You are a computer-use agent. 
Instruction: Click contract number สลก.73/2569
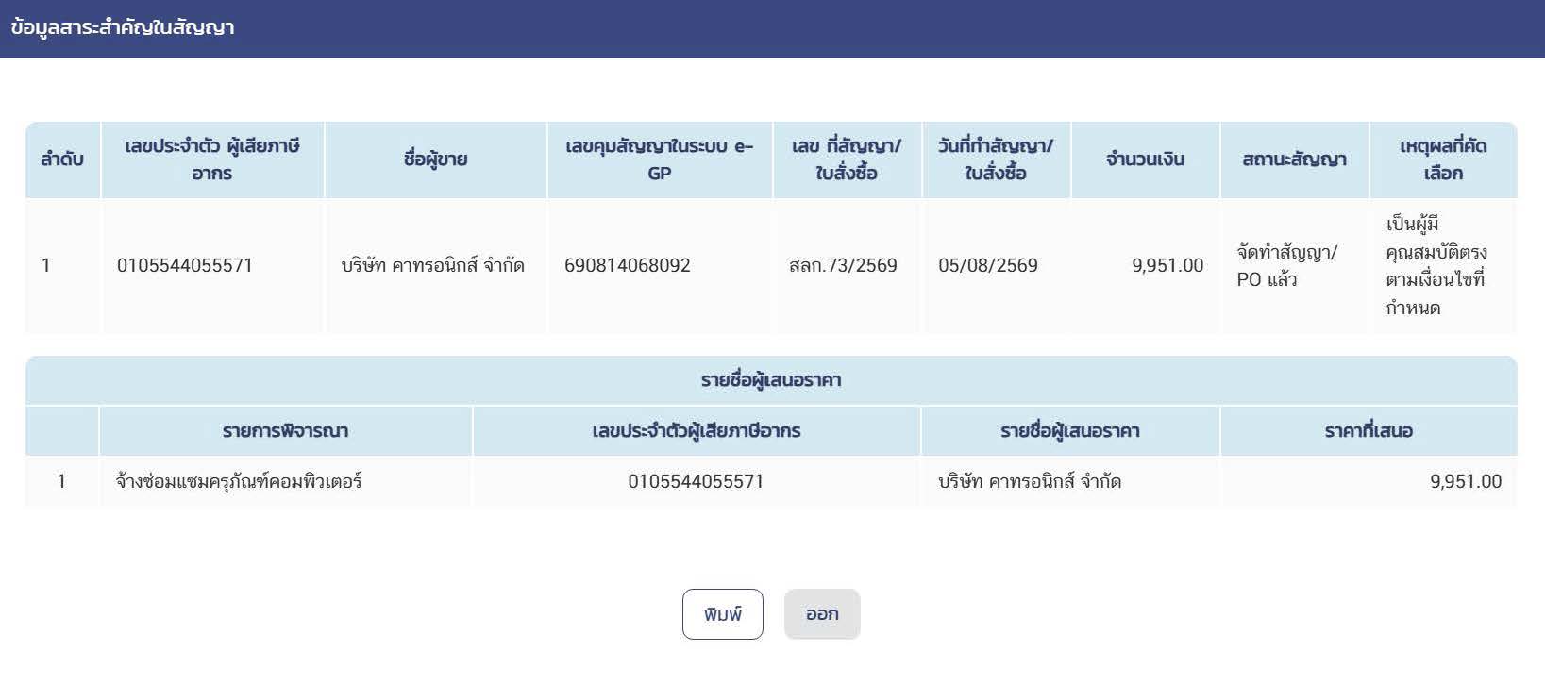click(x=843, y=266)
